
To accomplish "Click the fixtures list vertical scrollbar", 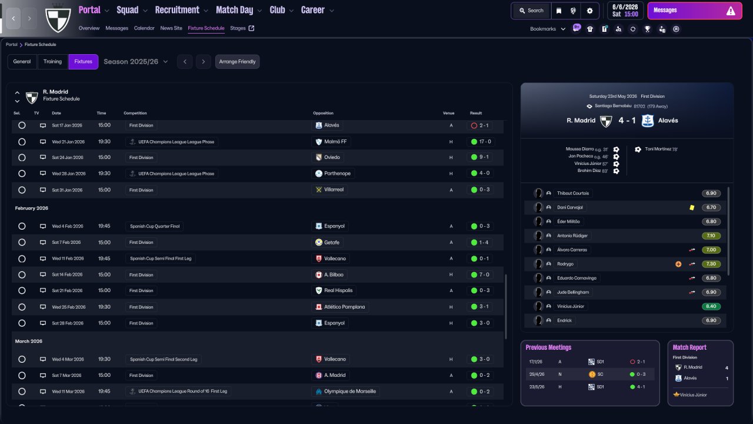I will pyautogui.click(x=505, y=306).
